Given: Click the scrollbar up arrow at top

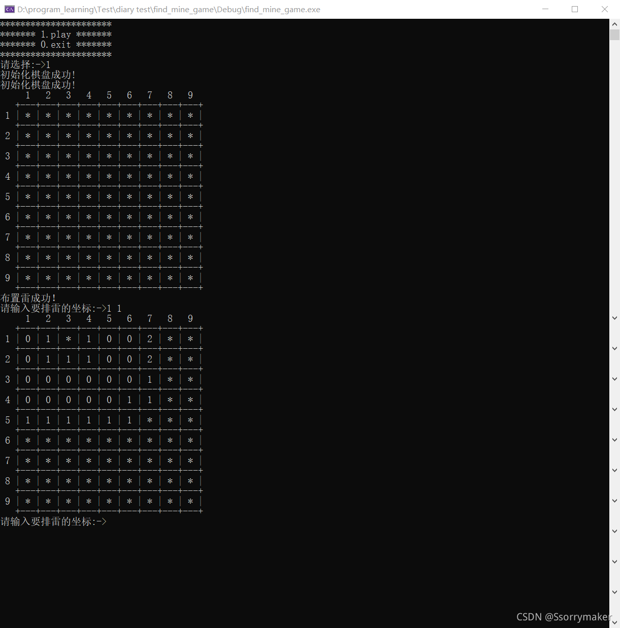Looking at the screenshot, I should (614, 24).
